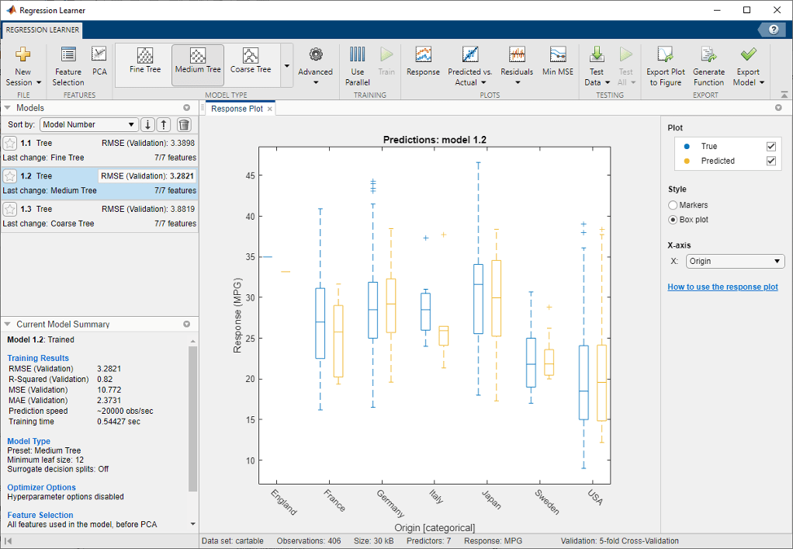
Task: Open the Export Model menu
Action: coord(748,66)
